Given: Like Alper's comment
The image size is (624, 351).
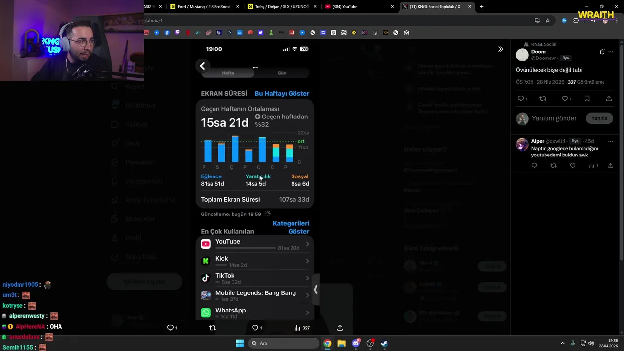Looking at the screenshot, I should (x=573, y=166).
